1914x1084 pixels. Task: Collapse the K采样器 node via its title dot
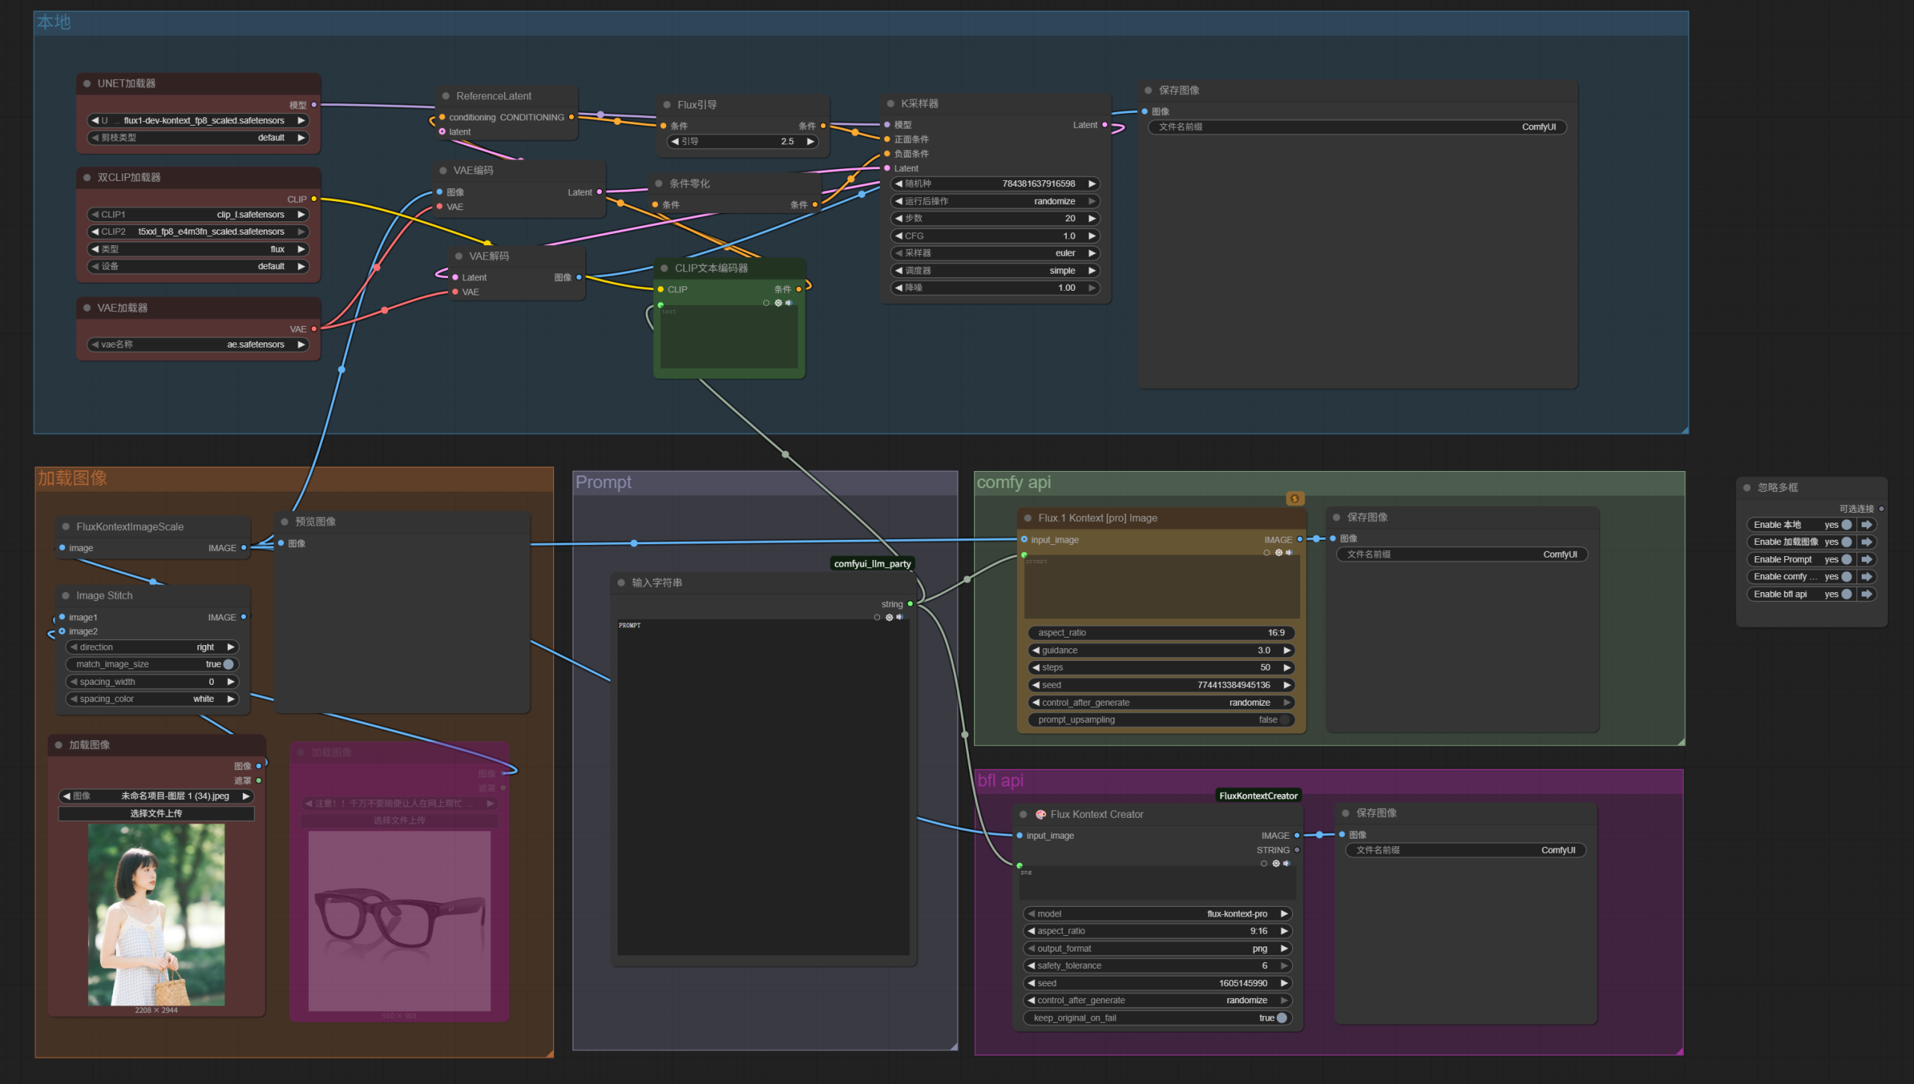tap(890, 104)
